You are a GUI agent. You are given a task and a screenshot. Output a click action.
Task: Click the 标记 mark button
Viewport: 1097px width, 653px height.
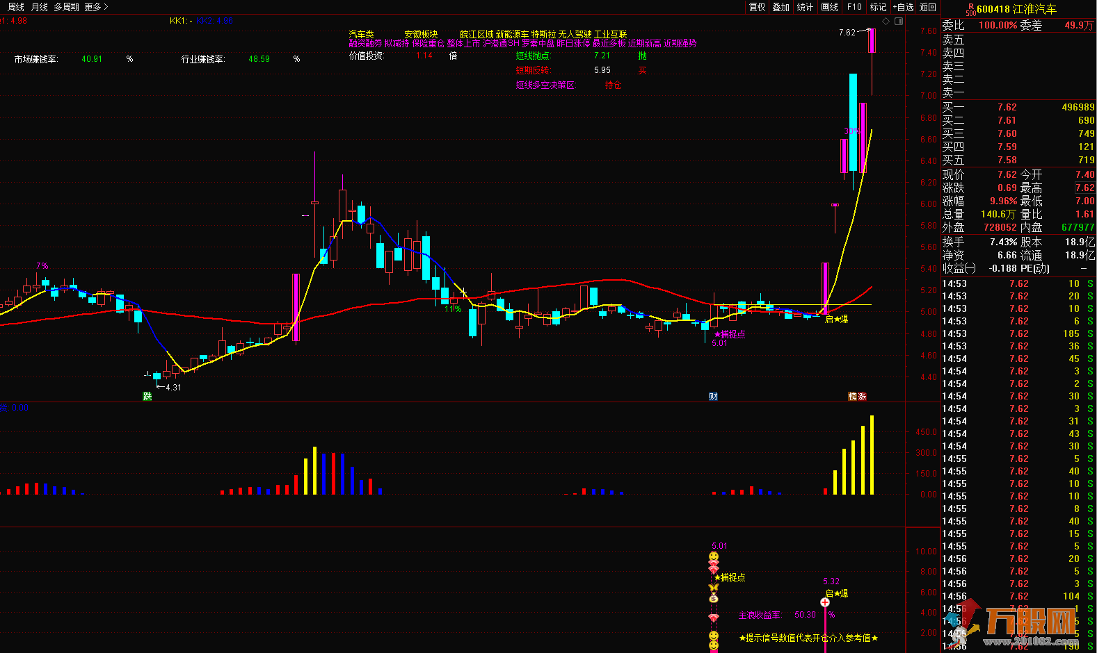click(x=879, y=7)
